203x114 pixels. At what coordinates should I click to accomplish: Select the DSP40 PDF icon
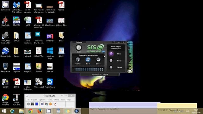(16, 83)
